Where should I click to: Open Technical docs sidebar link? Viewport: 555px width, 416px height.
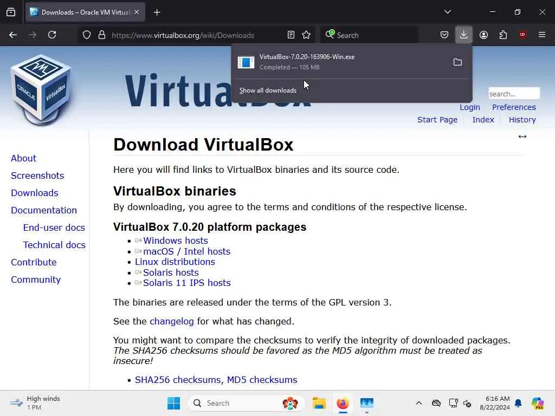(54, 245)
